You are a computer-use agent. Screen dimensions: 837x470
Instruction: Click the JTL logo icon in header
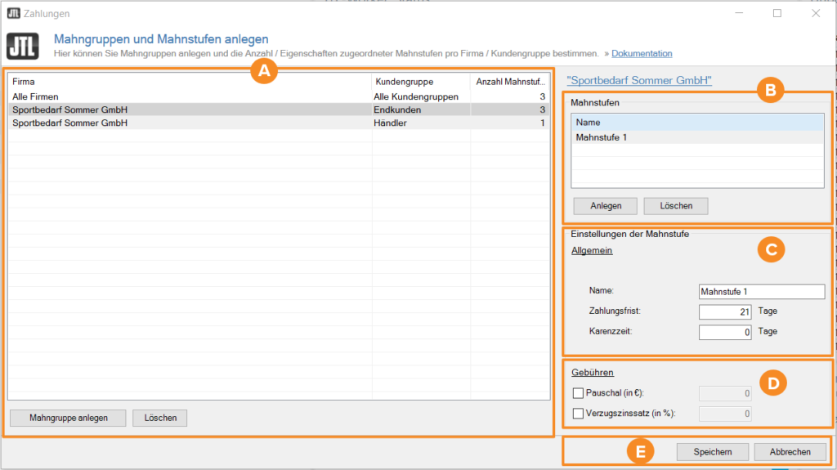tap(23, 46)
